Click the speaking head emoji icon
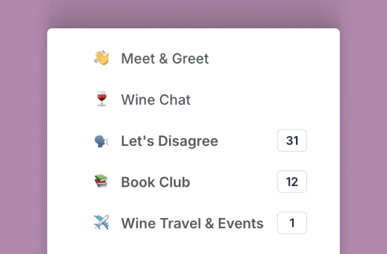Image resolution: width=387 pixels, height=254 pixels. coord(101,141)
